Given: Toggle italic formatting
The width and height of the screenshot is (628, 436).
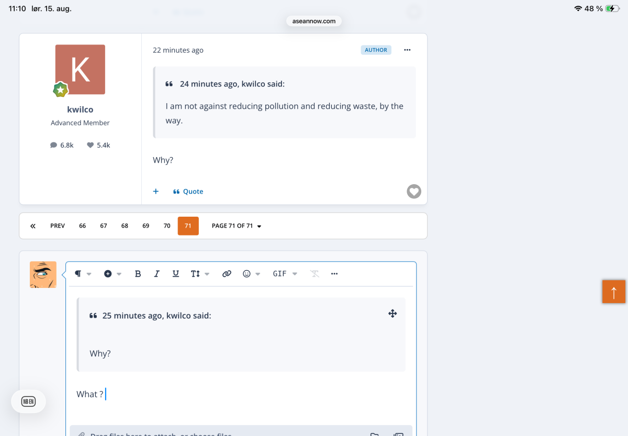Looking at the screenshot, I should click(156, 274).
